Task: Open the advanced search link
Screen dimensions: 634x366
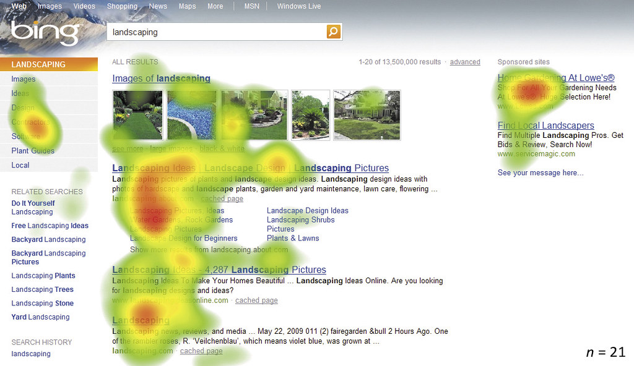Action: pyautogui.click(x=465, y=62)
